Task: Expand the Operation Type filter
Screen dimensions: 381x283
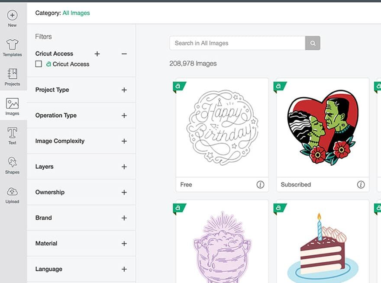Action: 124,116
